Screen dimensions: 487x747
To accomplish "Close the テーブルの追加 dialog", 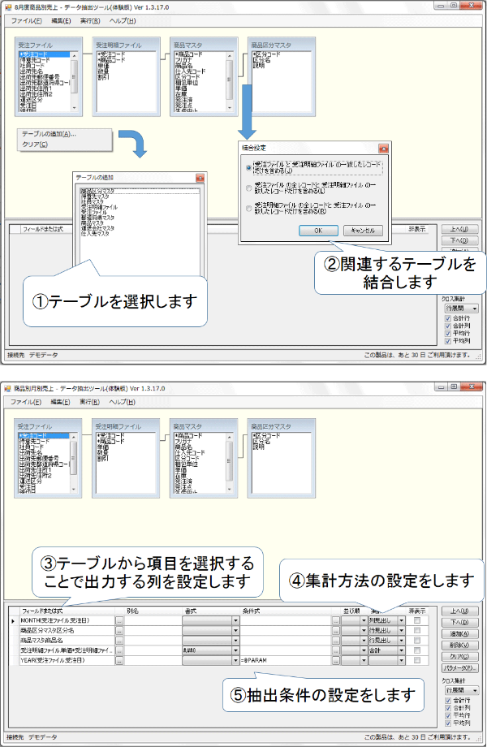I will pyautogui.click(x=200, y=178).
